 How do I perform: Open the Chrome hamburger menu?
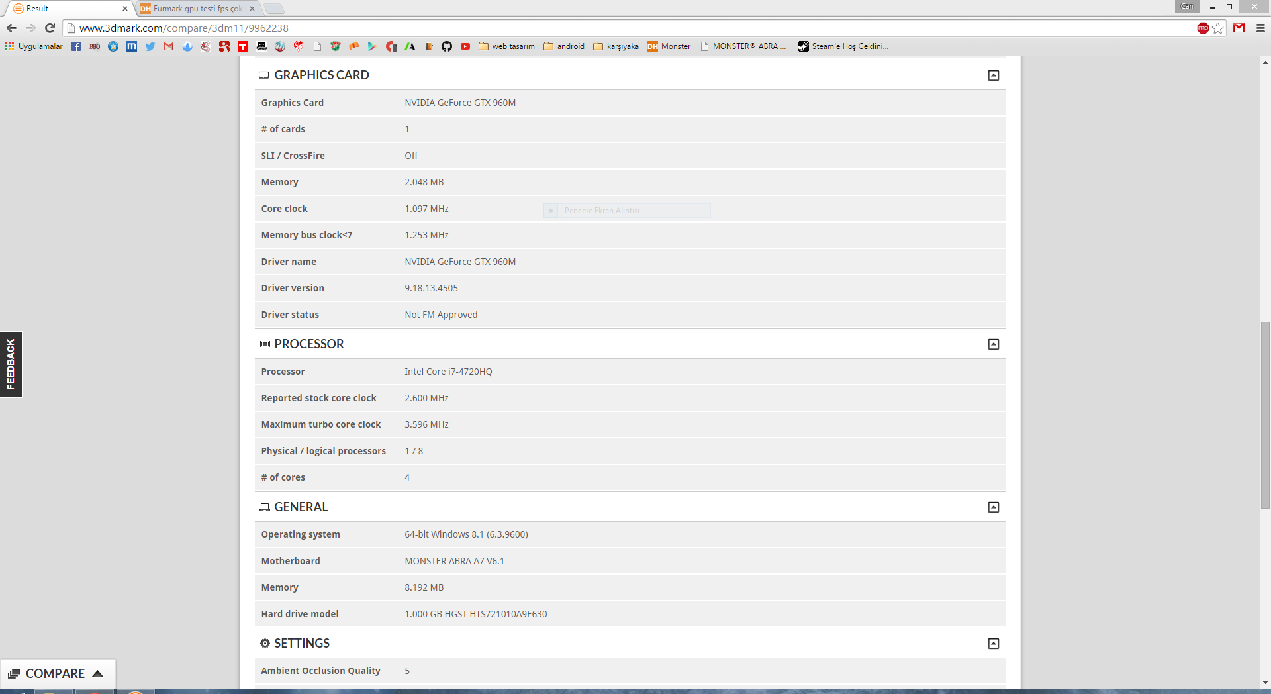tap(1260, 28)
